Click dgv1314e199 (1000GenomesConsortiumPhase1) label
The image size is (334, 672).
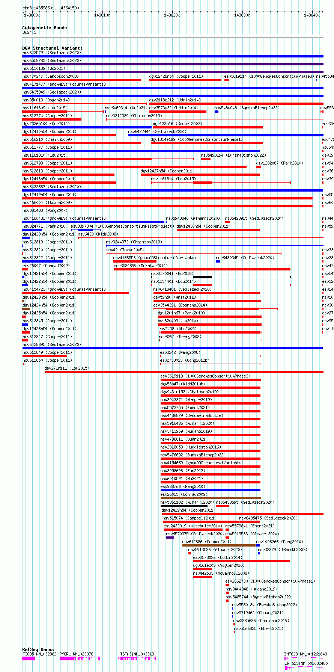(197, 139)
